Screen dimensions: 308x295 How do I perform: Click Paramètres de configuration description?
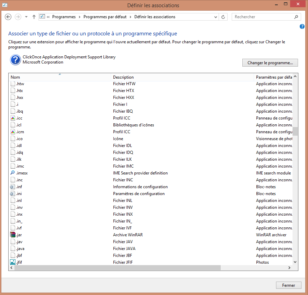pyautogui.click(x=139, y=194)
